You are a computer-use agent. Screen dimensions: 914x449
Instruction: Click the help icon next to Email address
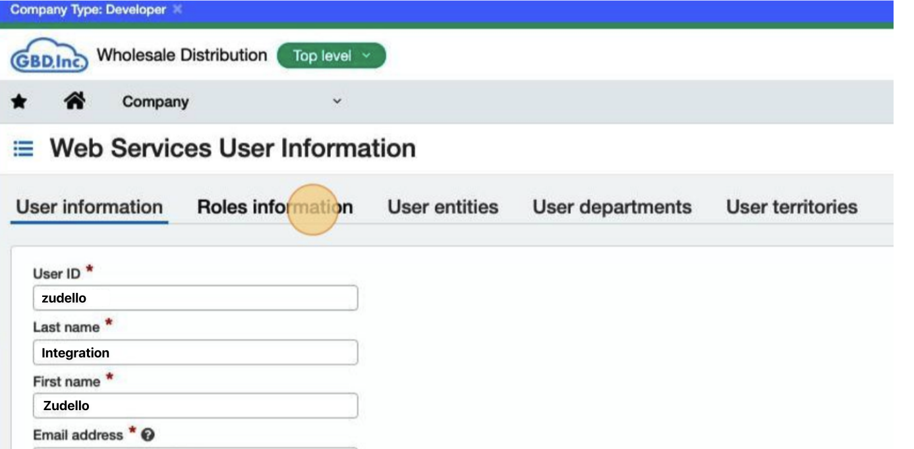[x=149, y=435]
